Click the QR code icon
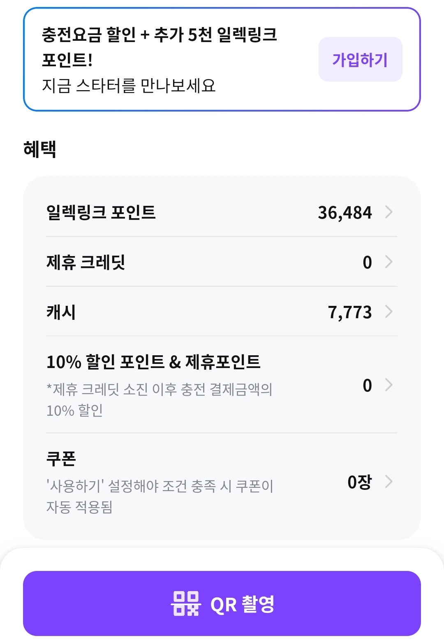The image size is (444, 643). pos(186,603)
